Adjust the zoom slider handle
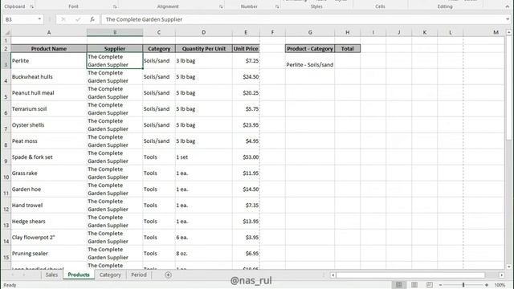The image size is (514, 289). [x=463, y=285]
